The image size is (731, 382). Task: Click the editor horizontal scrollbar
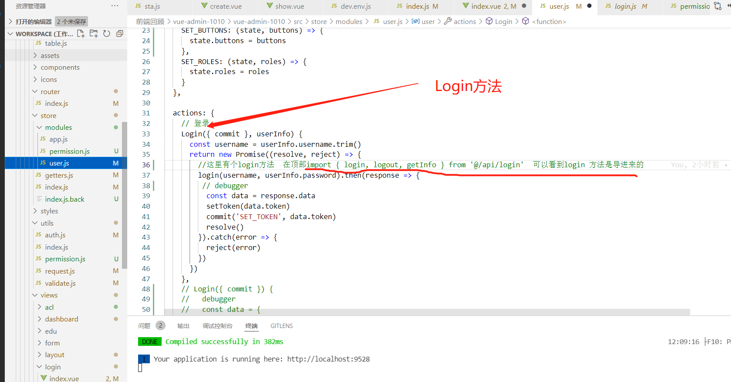tap(427, 312)
